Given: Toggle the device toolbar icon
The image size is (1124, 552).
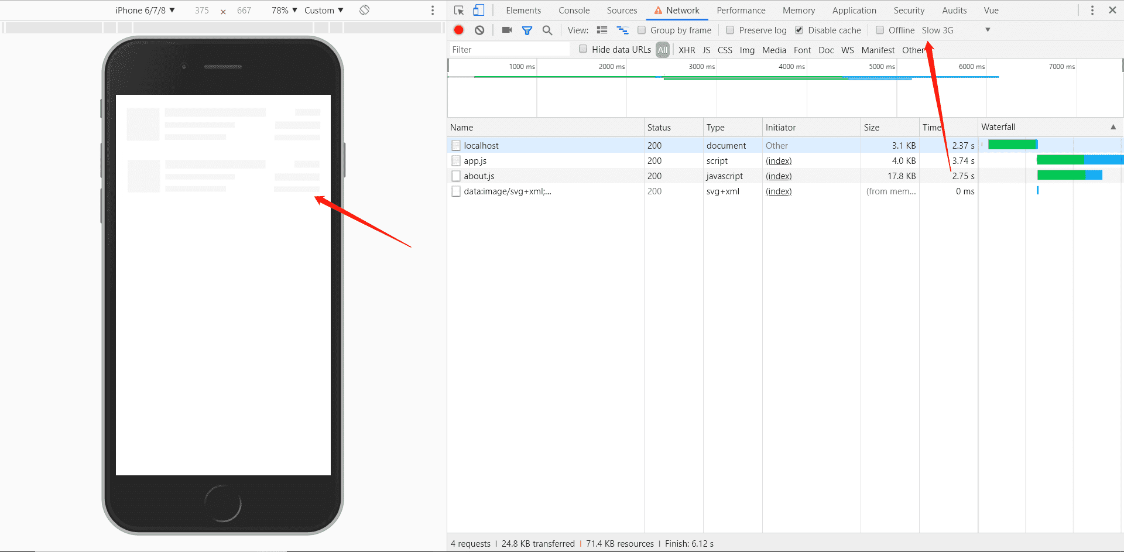Looking at the screenshot, I should click(x=479, y=11).
